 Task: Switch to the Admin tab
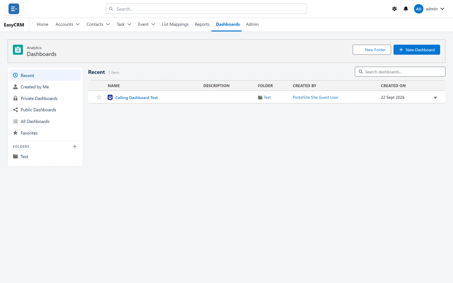click(x=252, y=24)
